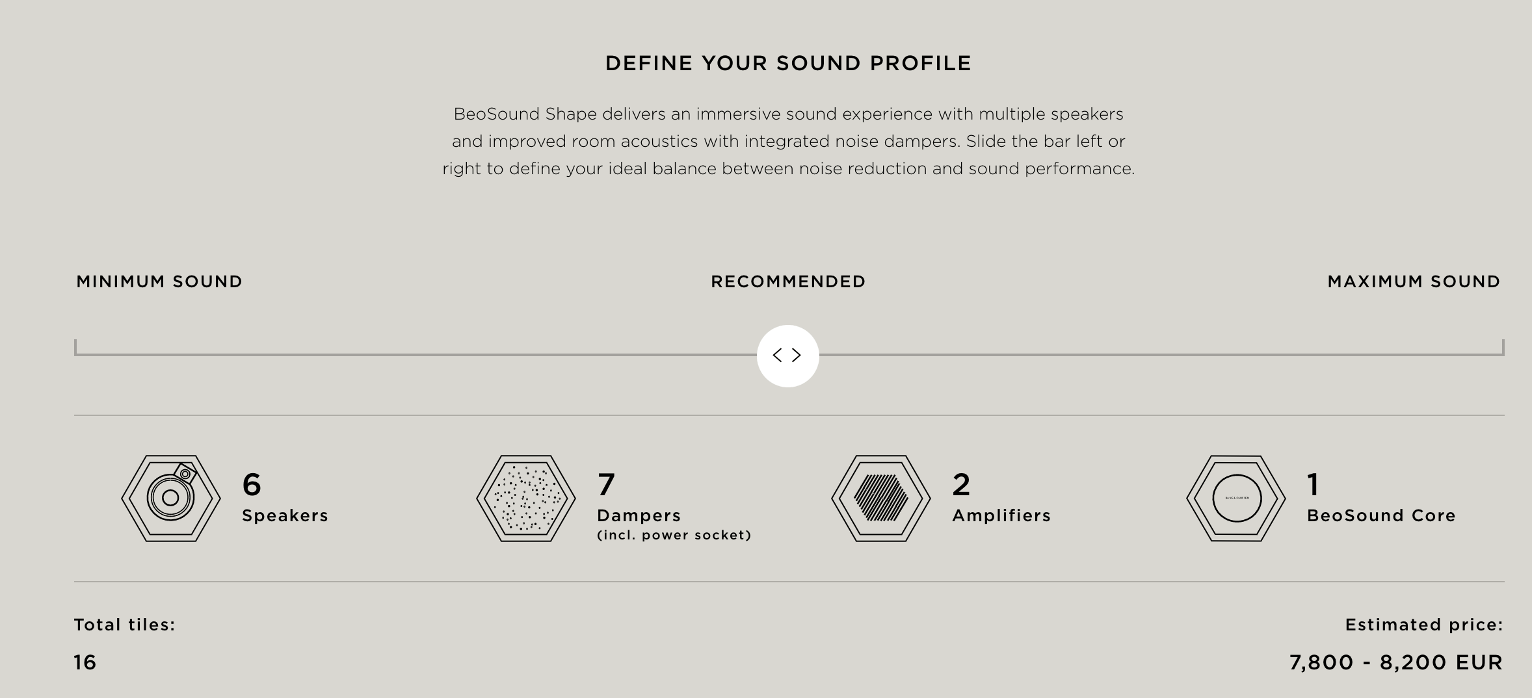Click the speaker count number 6

pos(252,484)
